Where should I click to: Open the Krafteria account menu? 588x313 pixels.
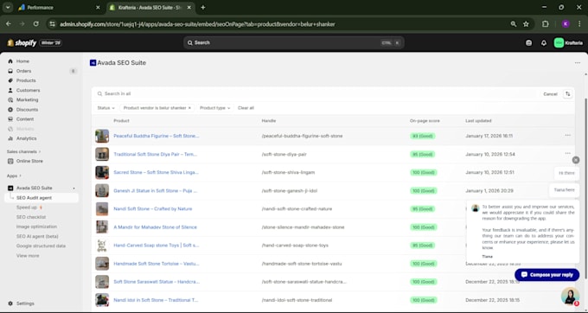pos(568,42)
